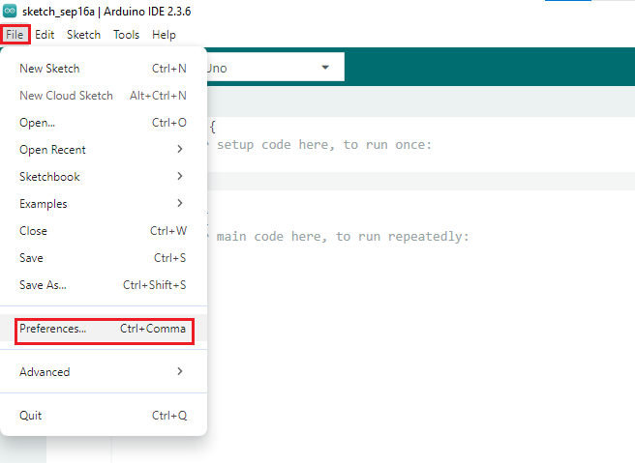This screenshot has height=463, width=635.
Task: Open the File menu
Action: point(15,35)
